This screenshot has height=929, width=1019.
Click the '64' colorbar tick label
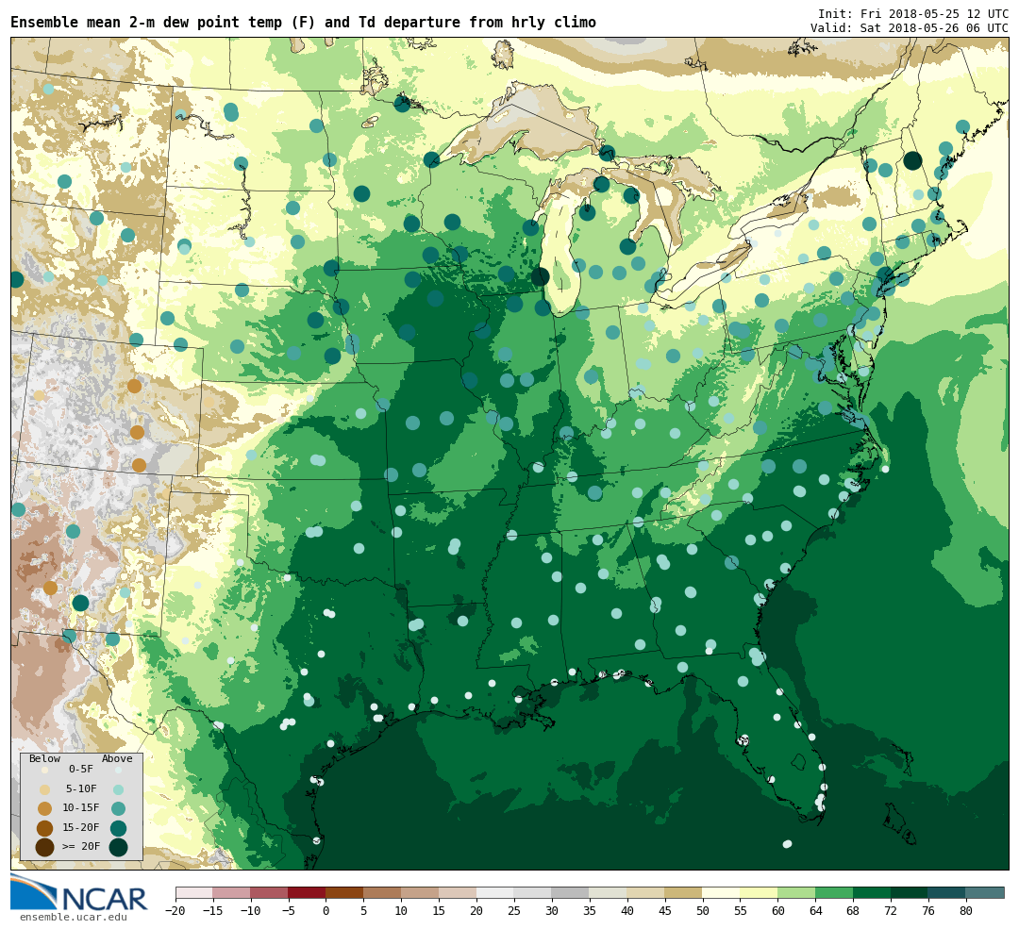point(815,911)
